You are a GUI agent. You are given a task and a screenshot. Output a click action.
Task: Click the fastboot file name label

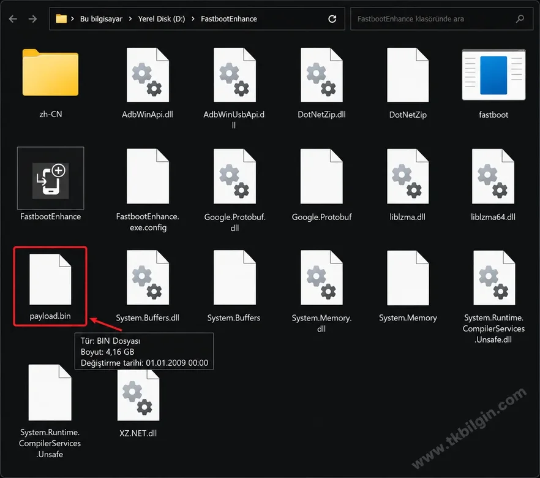point(493,115)
